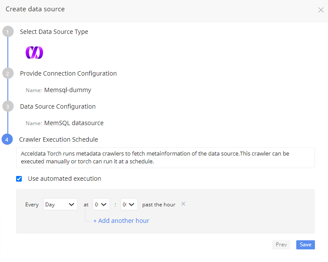Click the MemSQL datasource name value
The width and height of the screenshot is (328, 262).
74,123
